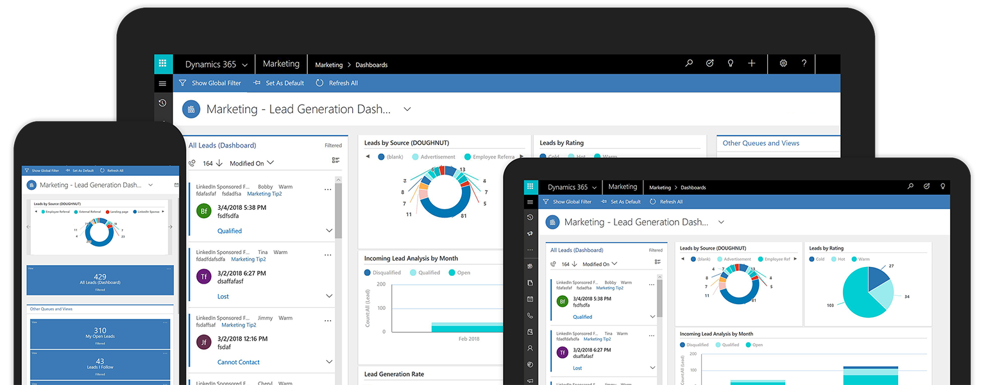
Task: Toggle Advertisement legend on large tablet doughnut
Action: 434,157
